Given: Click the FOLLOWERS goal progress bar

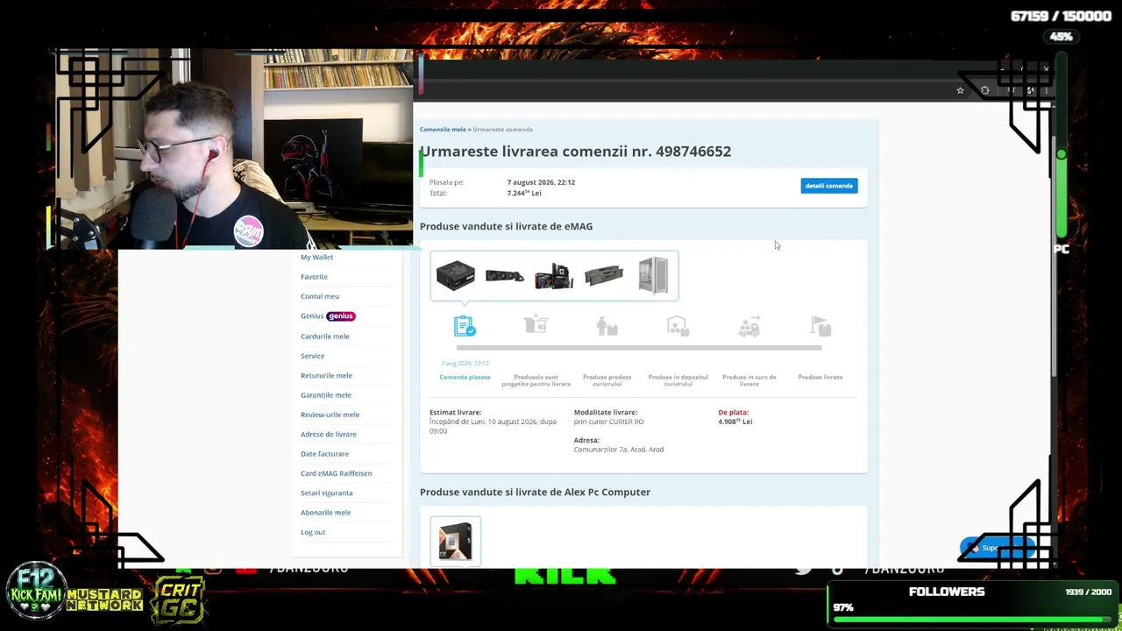Looking at the screenshot, I should coord(973,619).
